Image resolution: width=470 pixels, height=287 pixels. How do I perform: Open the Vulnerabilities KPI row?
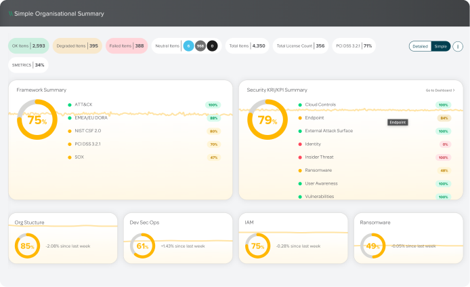click(375, 196)
